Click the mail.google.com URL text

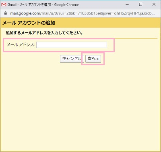click(x=82, y=13)
